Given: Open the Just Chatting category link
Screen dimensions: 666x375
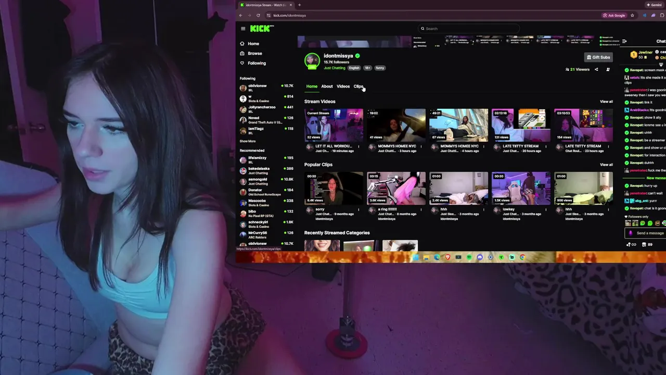Looking at the screenshot, I should [x=334, y=68].
